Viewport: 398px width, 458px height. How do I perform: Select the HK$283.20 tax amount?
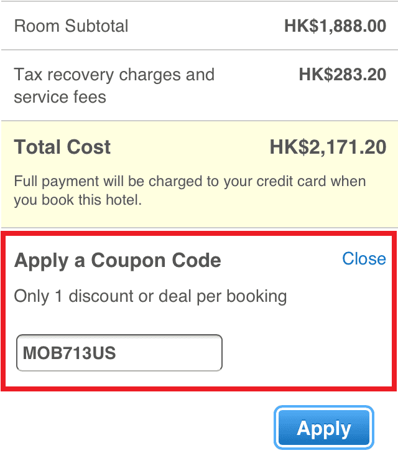tap(342, 75)
